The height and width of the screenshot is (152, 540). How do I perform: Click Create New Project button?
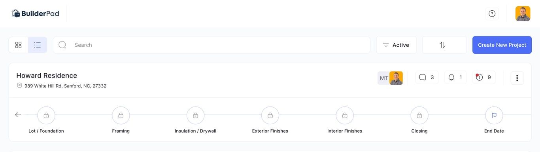502,45
